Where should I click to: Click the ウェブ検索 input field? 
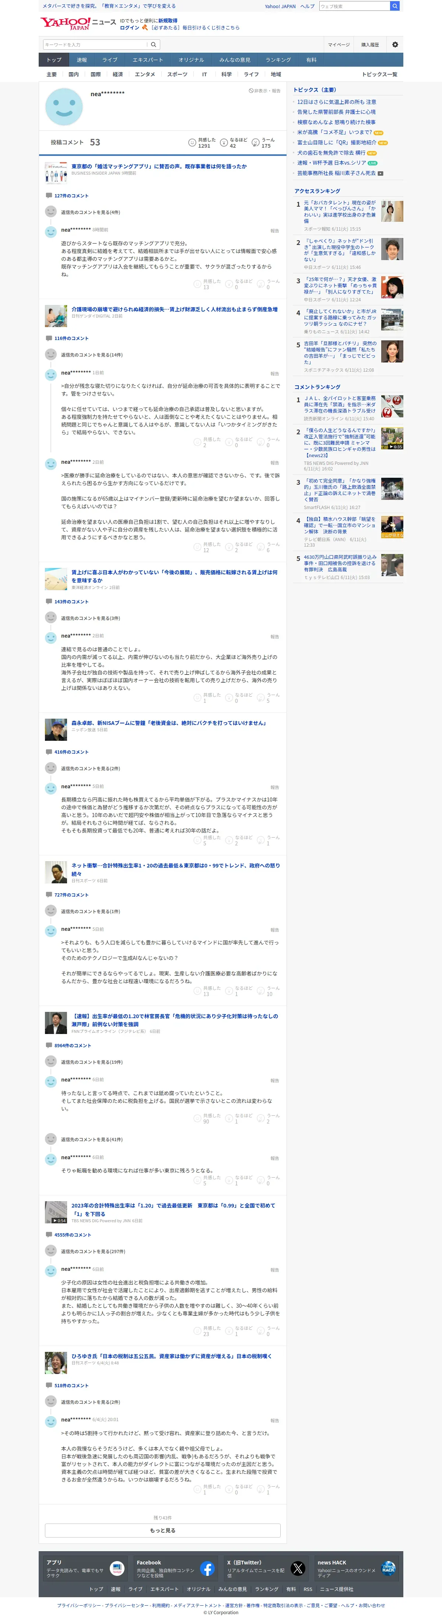[354, 6]
